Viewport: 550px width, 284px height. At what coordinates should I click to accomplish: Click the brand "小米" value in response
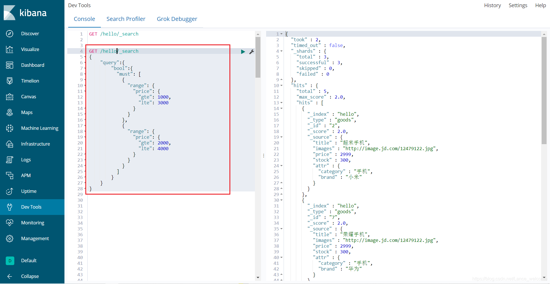pos(354,177)
